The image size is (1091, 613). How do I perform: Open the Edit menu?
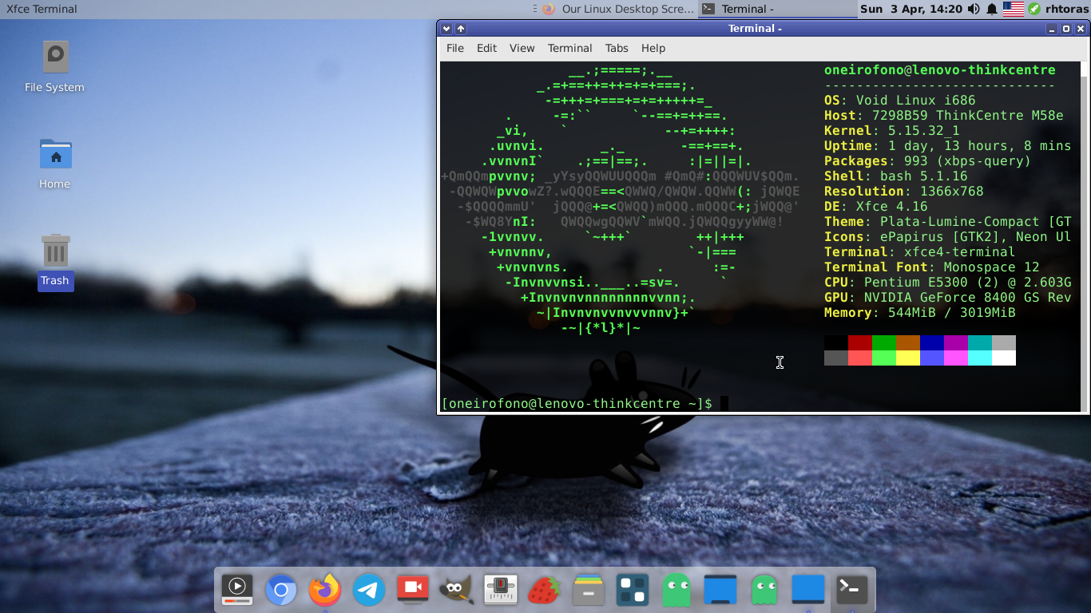[x=487, y=48]
